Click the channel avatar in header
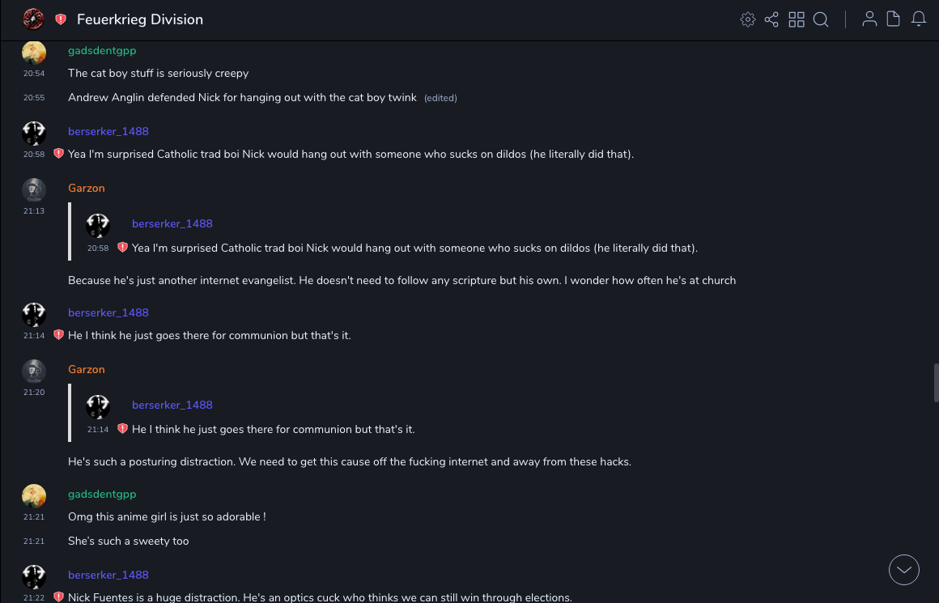This screenshot has width=939, height=603. [33, 19]
